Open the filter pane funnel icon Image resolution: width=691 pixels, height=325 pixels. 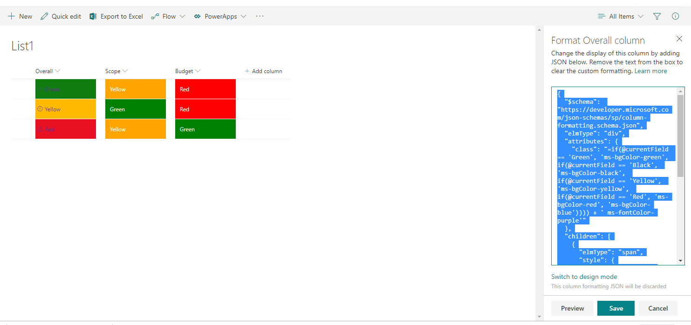657,16
